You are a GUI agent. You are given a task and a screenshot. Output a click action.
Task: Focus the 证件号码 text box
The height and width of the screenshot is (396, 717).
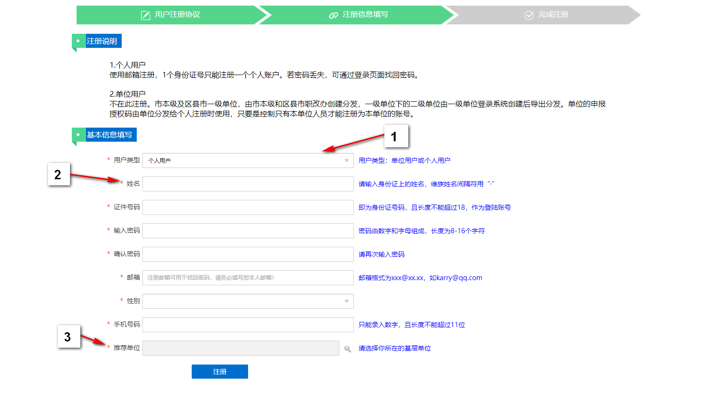point(248,207)
